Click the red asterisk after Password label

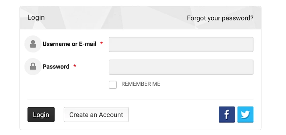click(x=75, y=66)
